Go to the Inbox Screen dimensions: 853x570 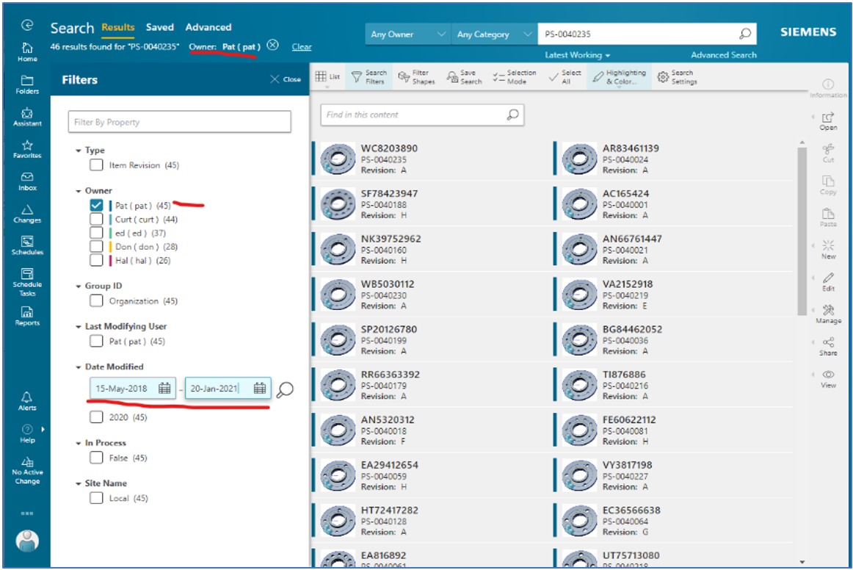point(26,180)
